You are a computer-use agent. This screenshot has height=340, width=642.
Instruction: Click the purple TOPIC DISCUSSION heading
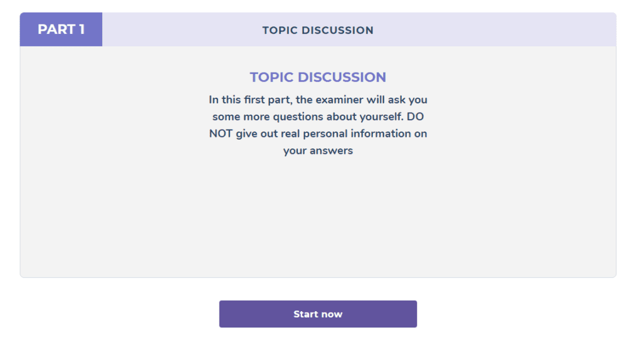[x=318, y=77]
